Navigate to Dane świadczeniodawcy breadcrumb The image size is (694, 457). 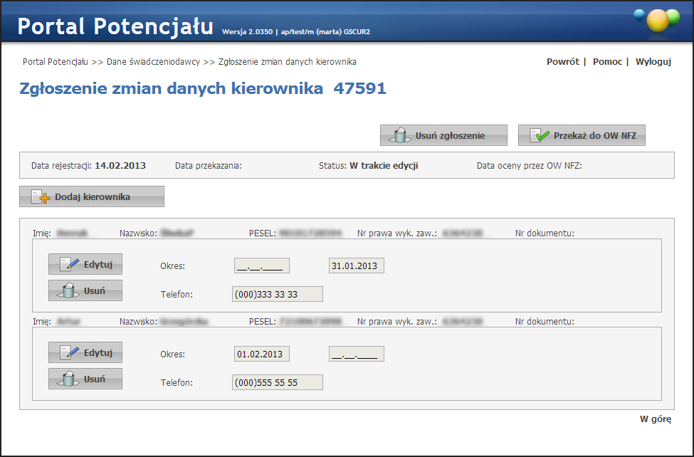pos(153,62)
